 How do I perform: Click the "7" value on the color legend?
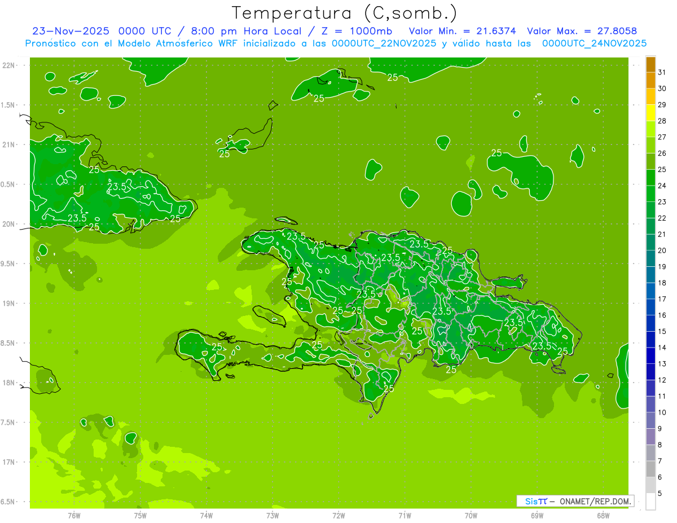660,461
